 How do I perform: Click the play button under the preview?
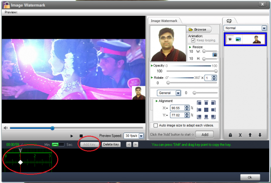[x=72, y=136]
